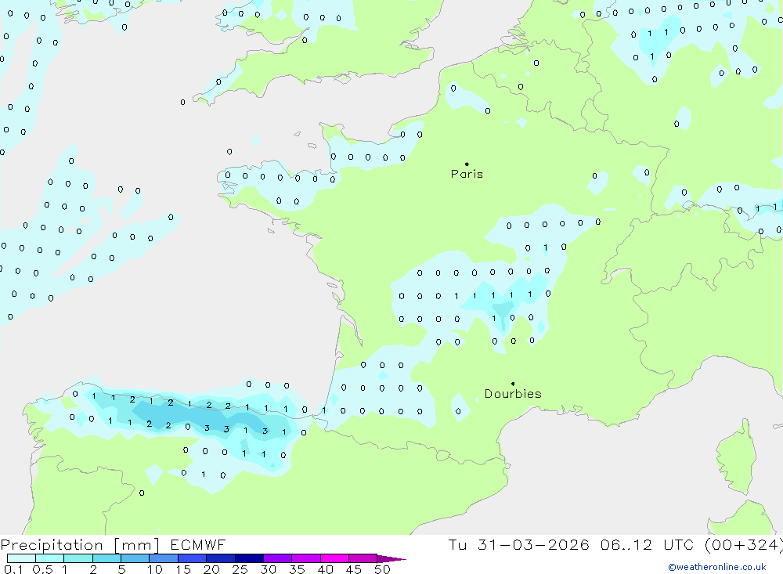This screenshot has width=783, height=574.
Task: Click the 'Precipitation [mm]' title text
Action: point(80,545)
